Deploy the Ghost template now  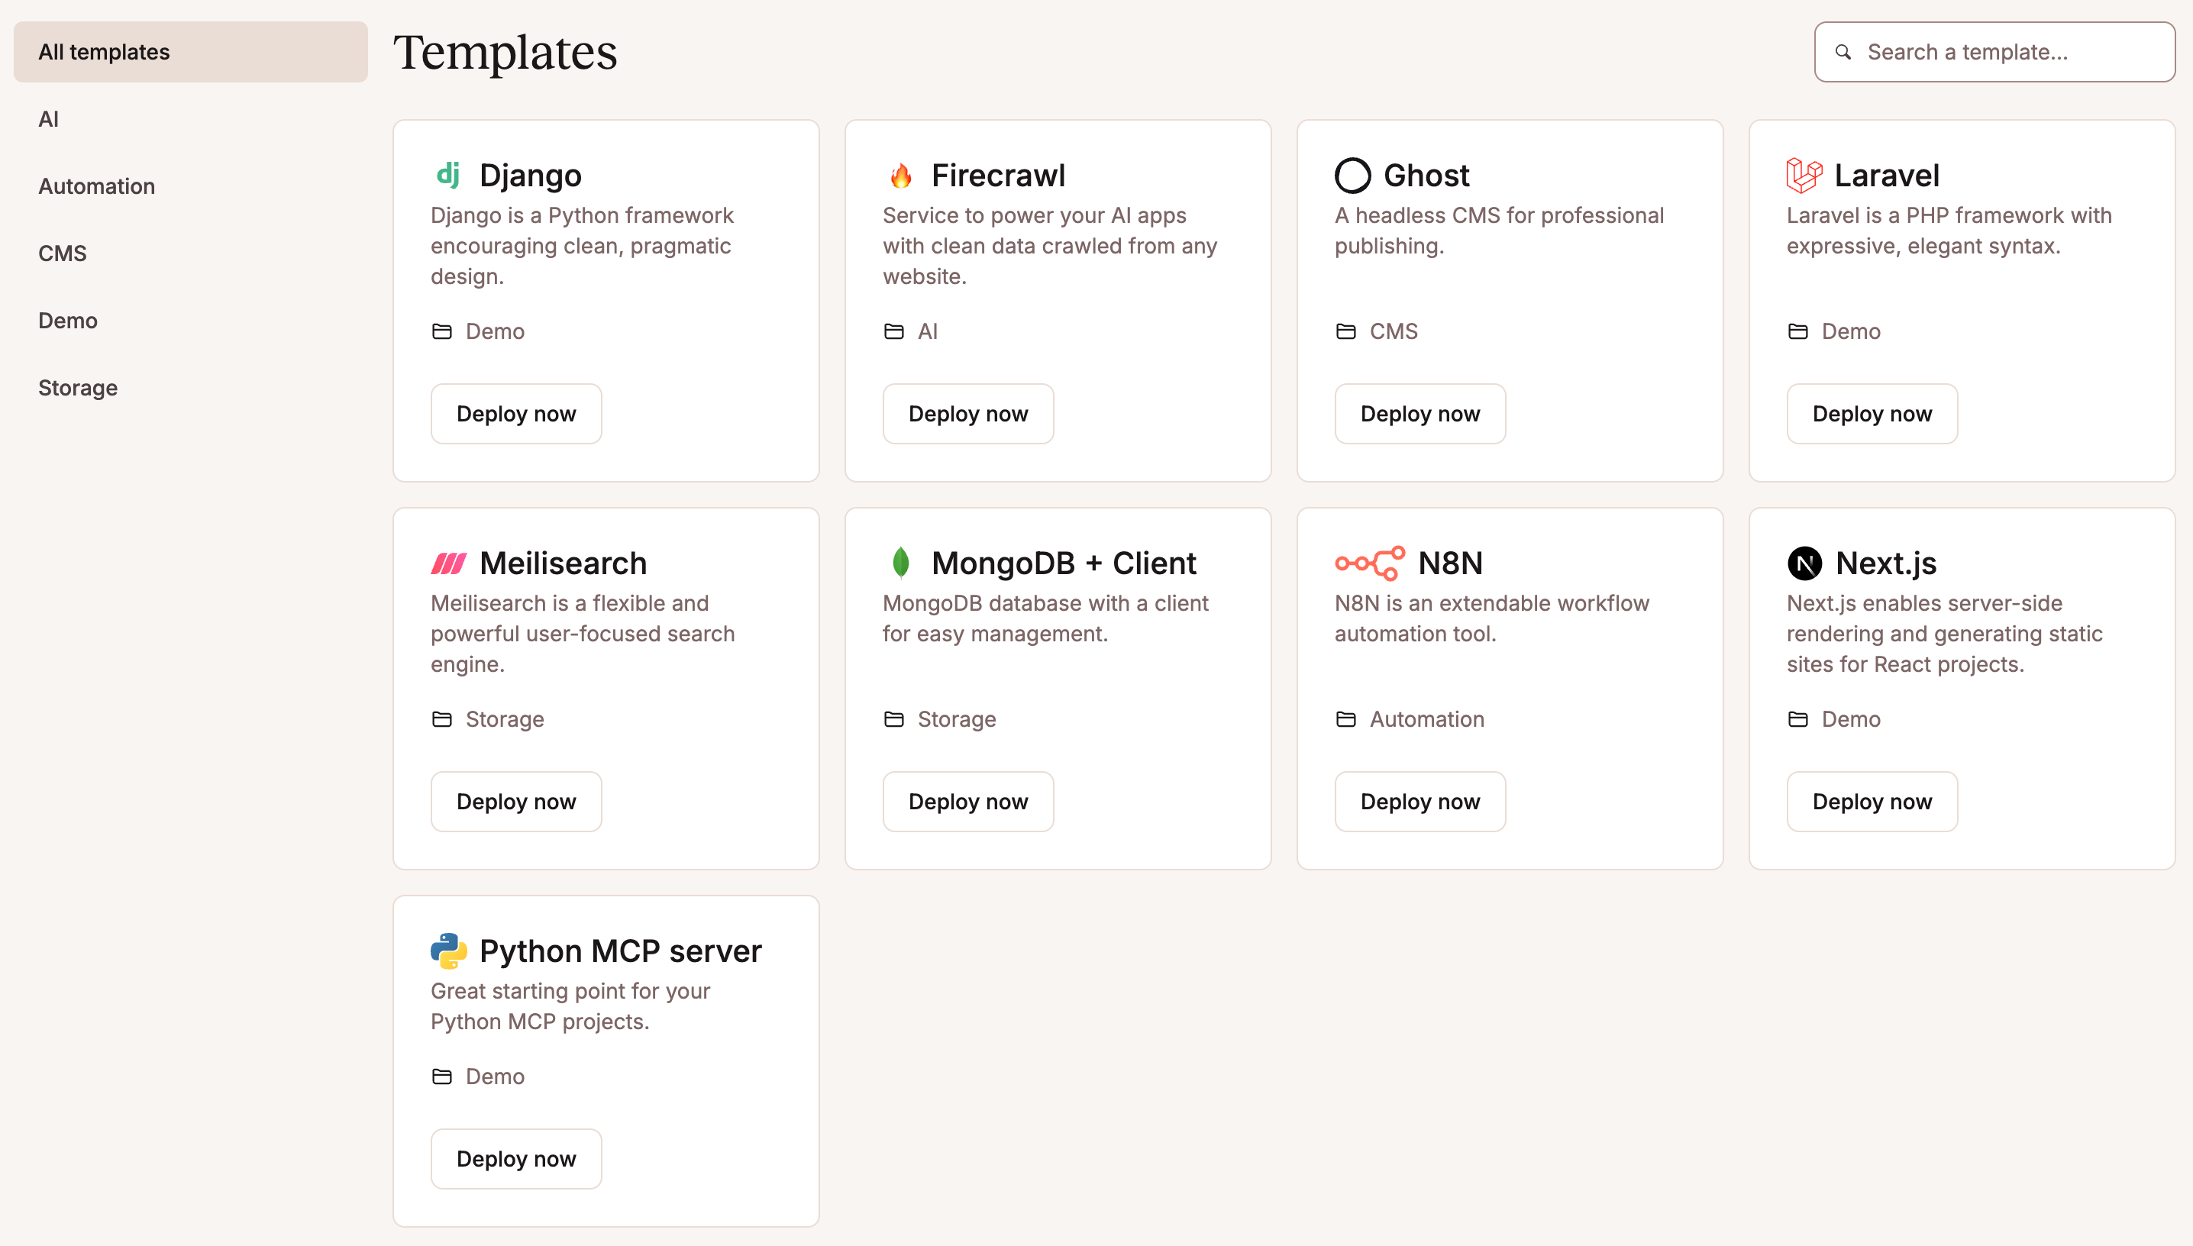pyautogui.click(x=1419, y=413)
